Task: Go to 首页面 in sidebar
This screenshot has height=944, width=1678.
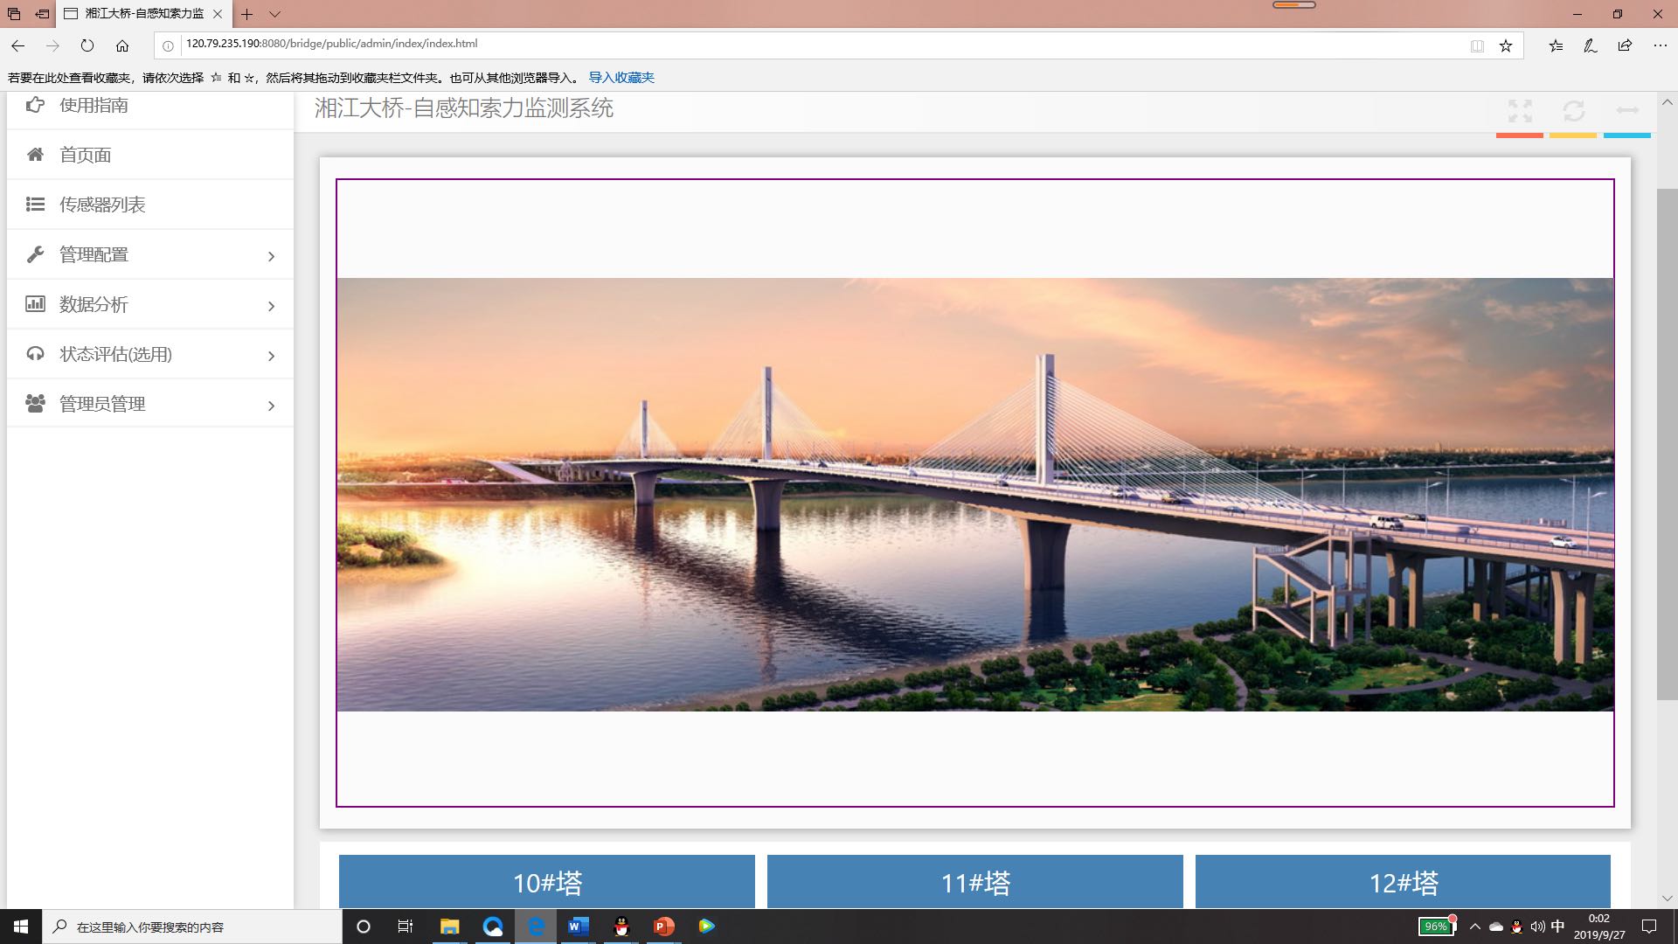Action: 150,155
